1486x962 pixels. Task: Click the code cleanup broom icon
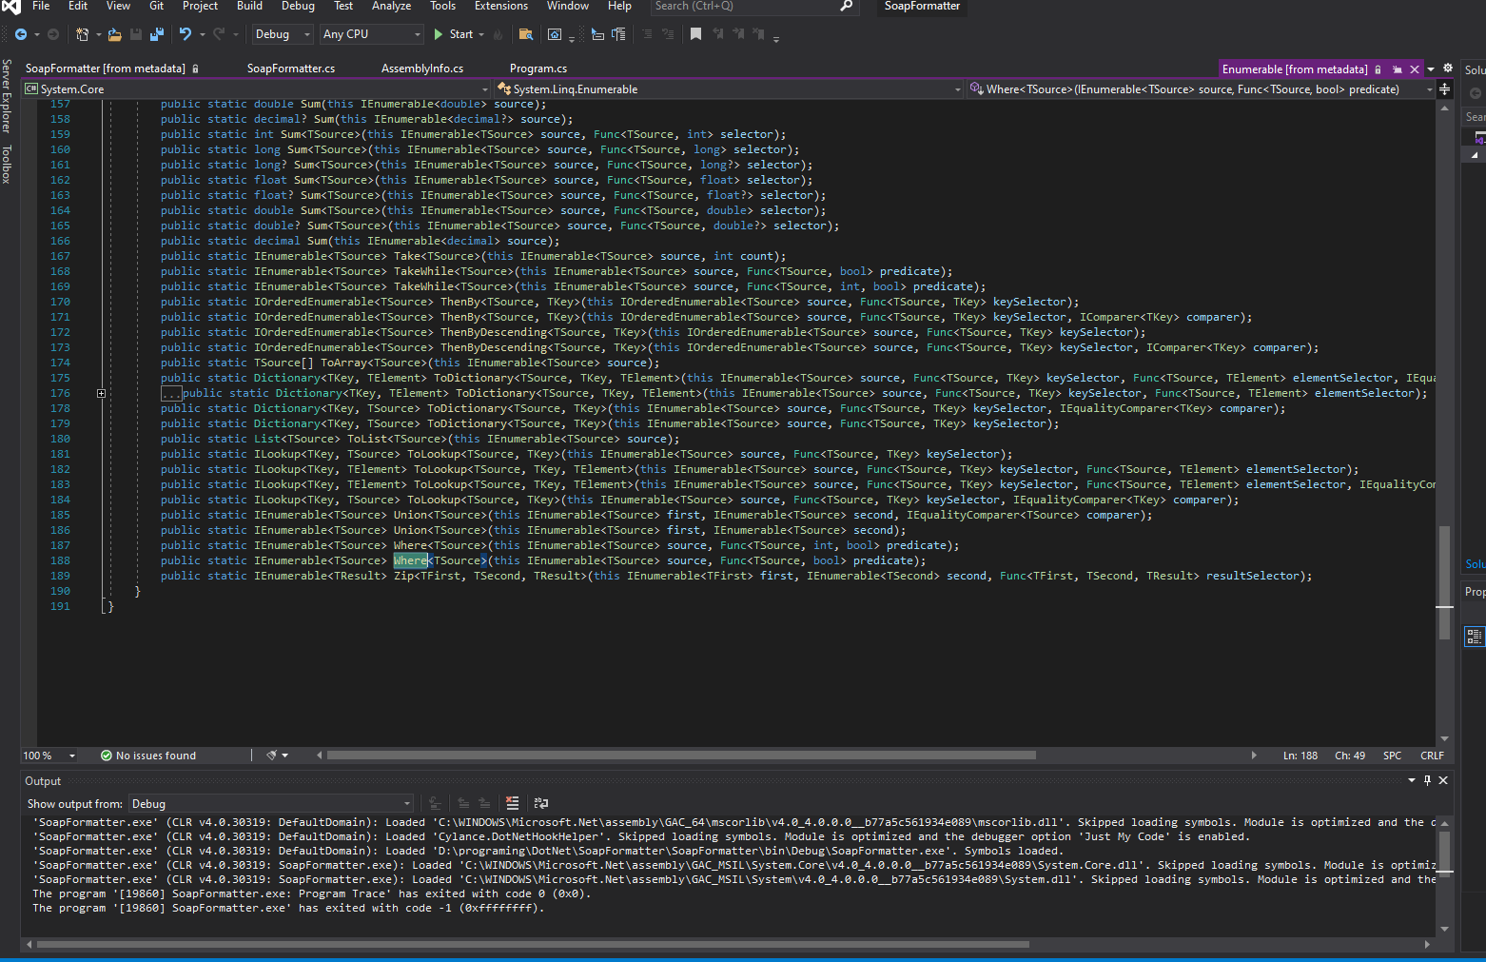point(272,756)
